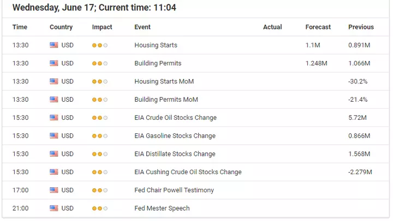393x221 pixels.
Task: Click the US flag beside Building Permits
Action: 54,63
